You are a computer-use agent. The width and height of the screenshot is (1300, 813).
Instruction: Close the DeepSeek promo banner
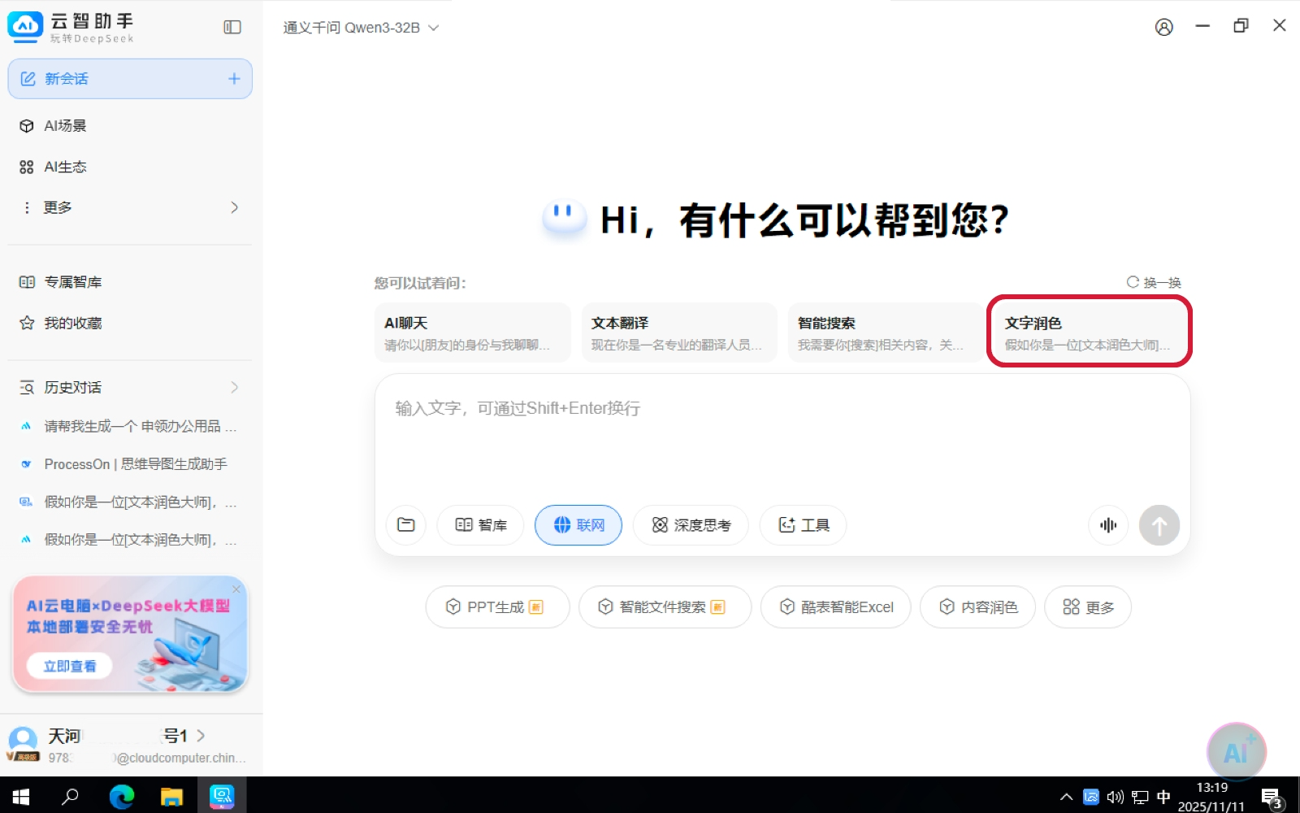(236, 589)
